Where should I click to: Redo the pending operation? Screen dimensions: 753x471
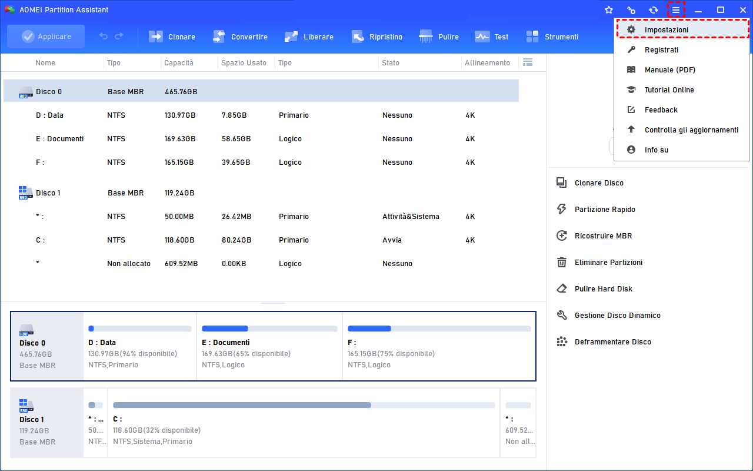click(119, 37)
